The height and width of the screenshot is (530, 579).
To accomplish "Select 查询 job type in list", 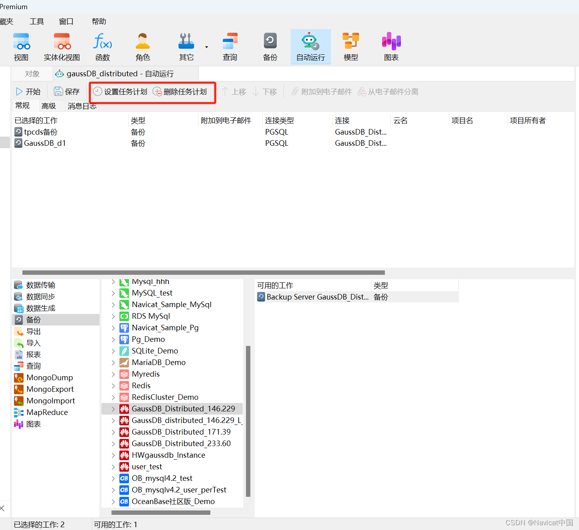I will (x=56, y=366).
